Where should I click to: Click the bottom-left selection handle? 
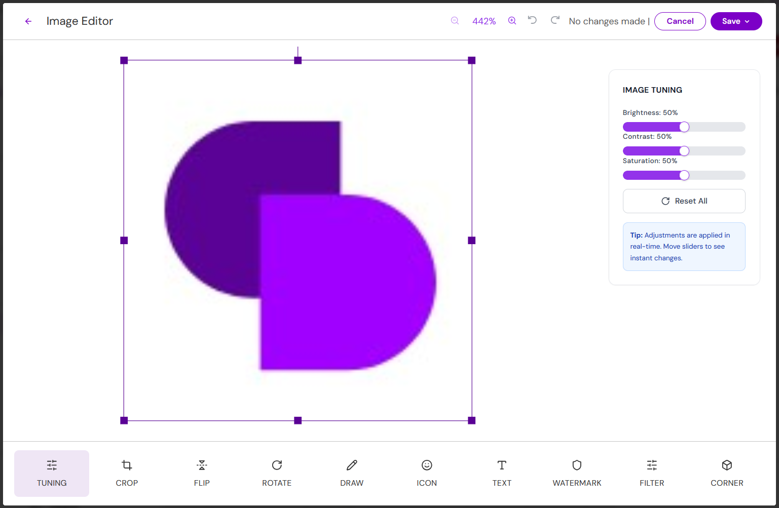coord(124,420)
